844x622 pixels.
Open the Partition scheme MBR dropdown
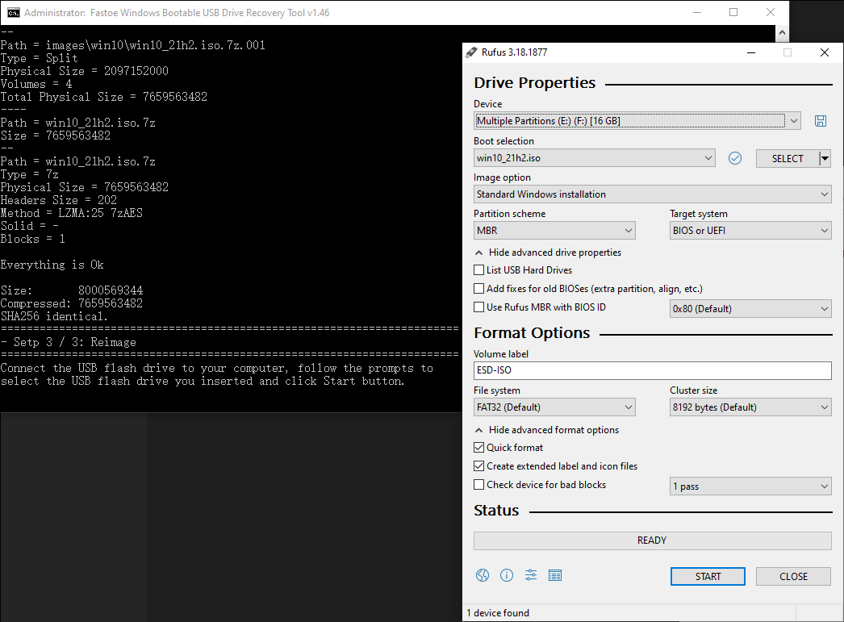point(554,230)
